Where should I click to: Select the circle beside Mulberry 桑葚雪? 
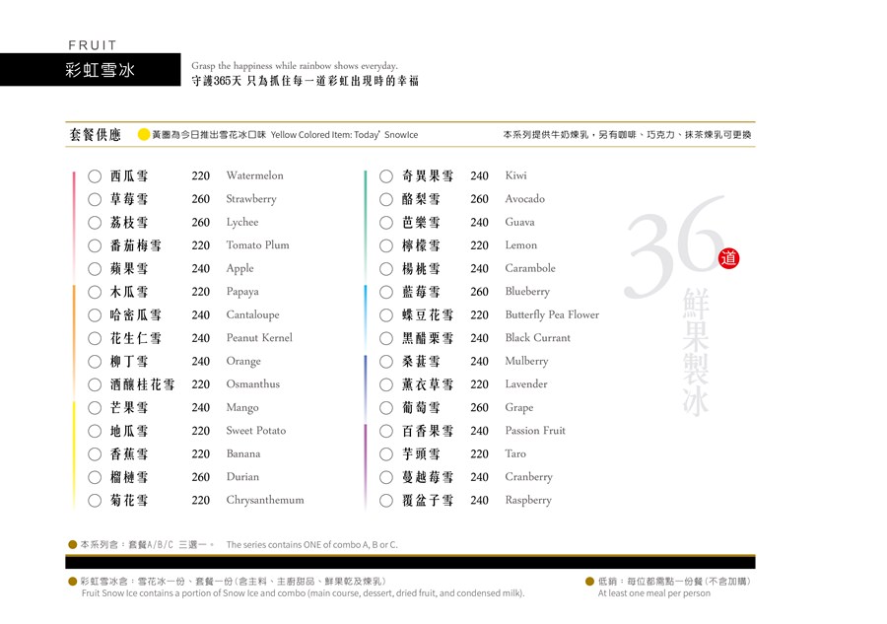pos(385,362)
